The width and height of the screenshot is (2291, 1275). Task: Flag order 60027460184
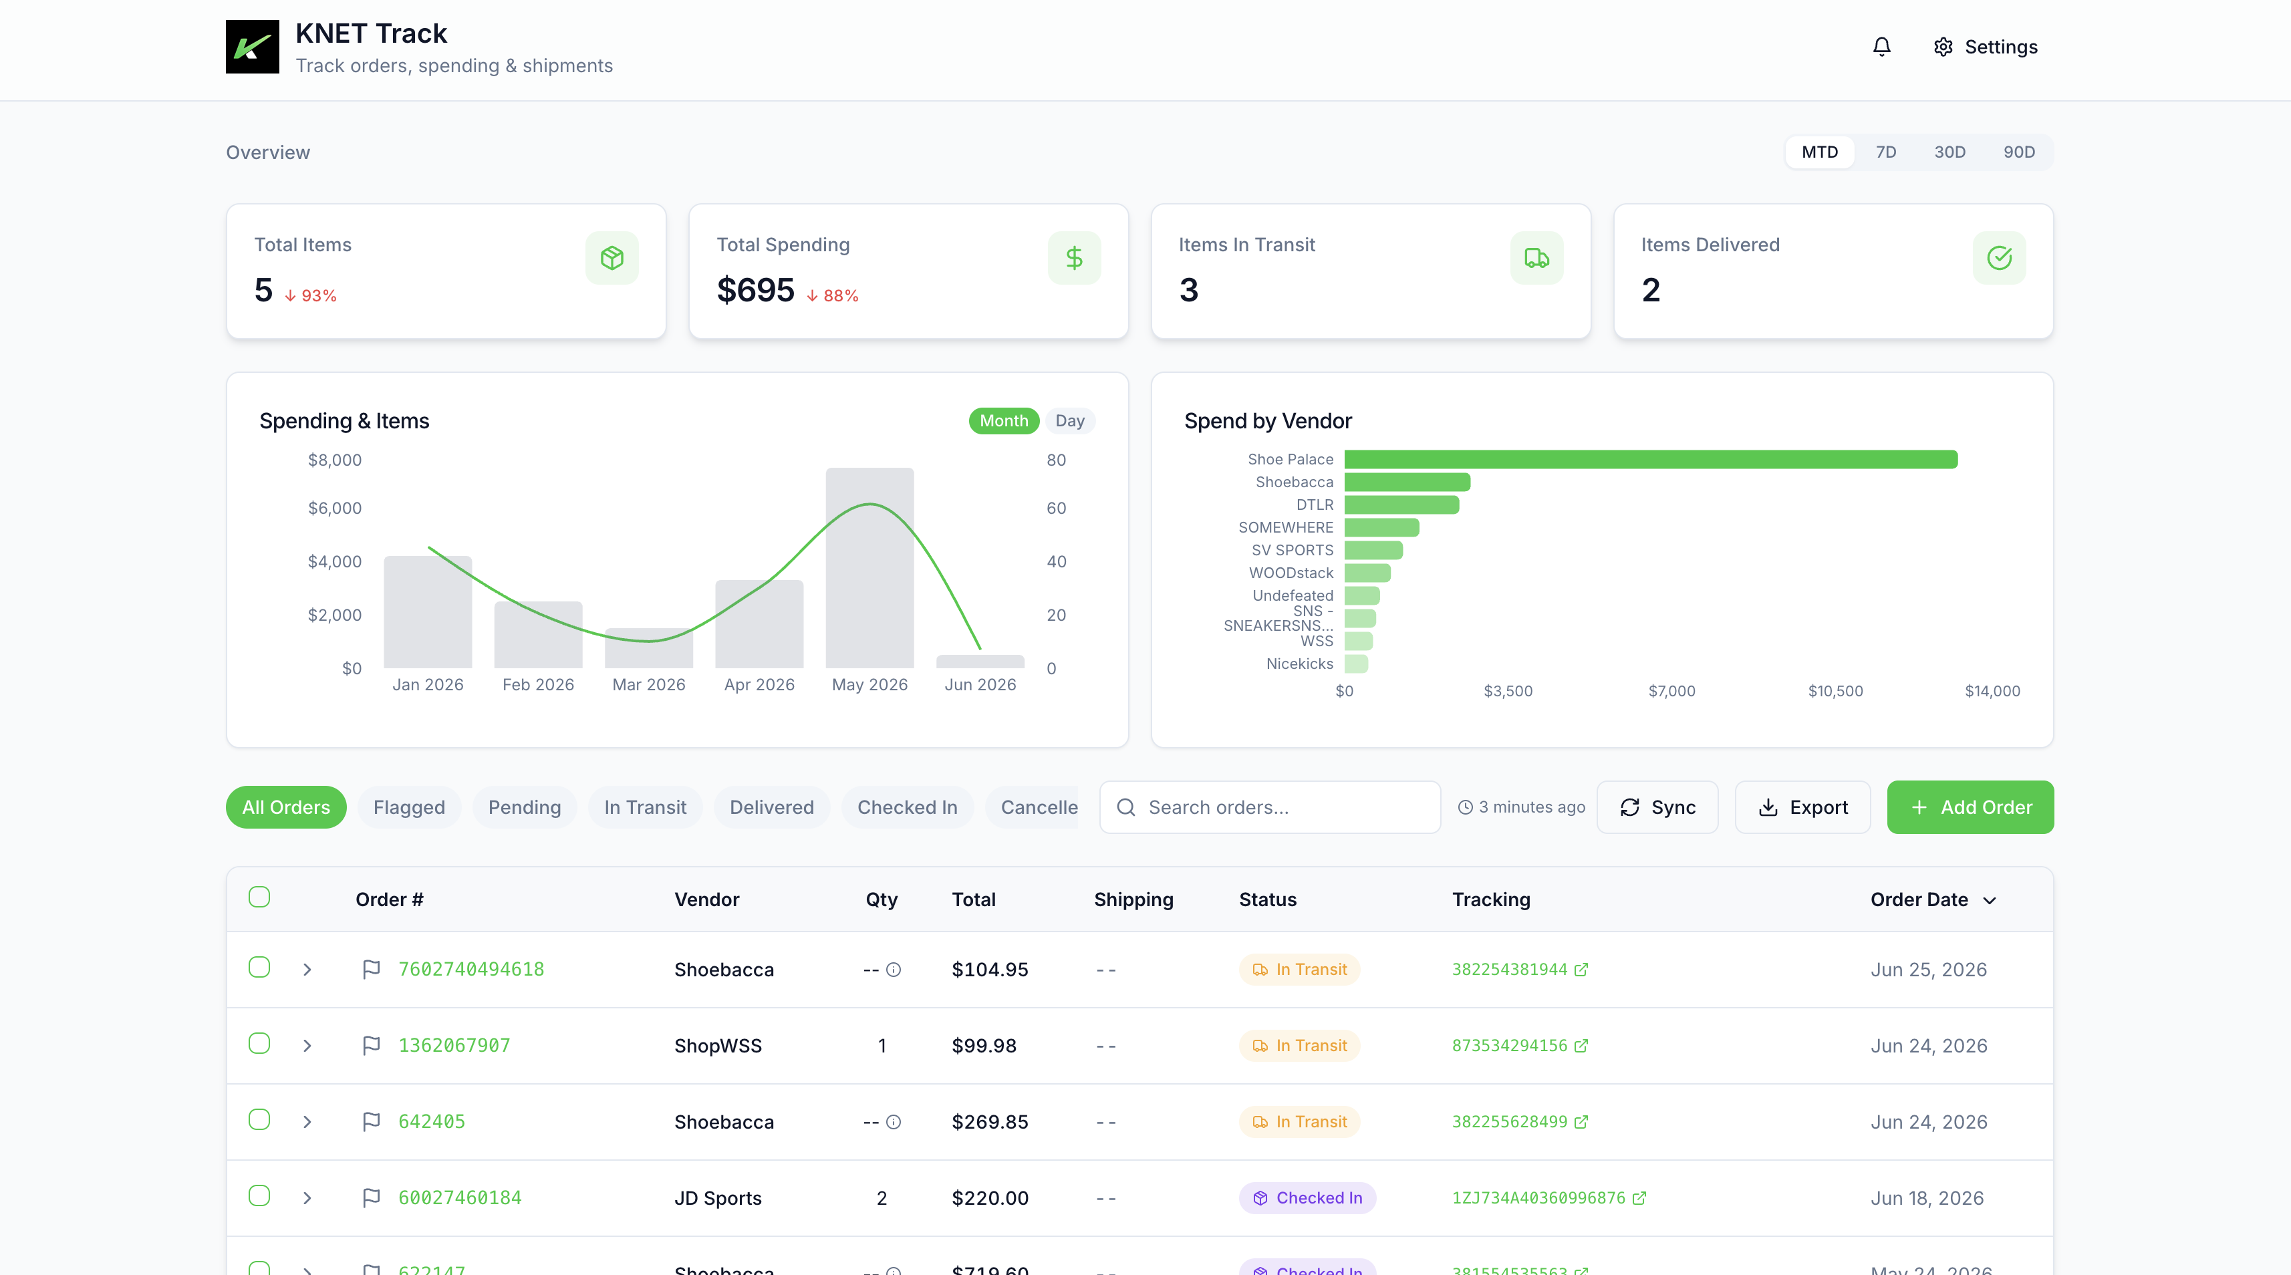tap(372, 1197)
